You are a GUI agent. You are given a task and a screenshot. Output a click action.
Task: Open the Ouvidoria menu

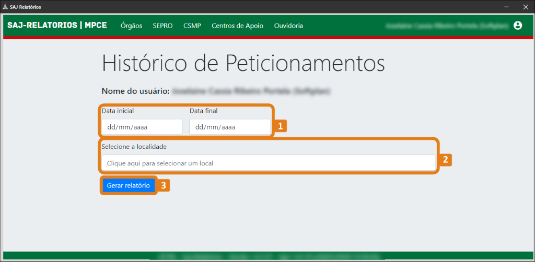tap(288, 26)
